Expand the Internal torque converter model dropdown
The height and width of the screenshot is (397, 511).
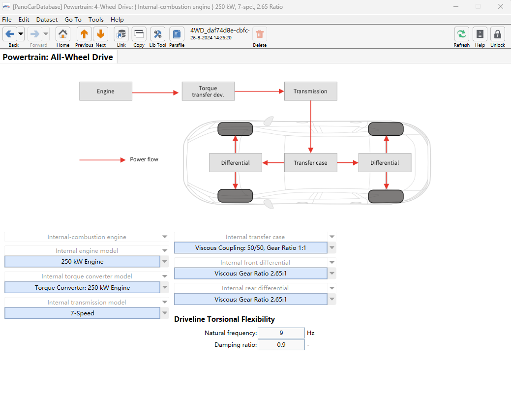[165, 276]
